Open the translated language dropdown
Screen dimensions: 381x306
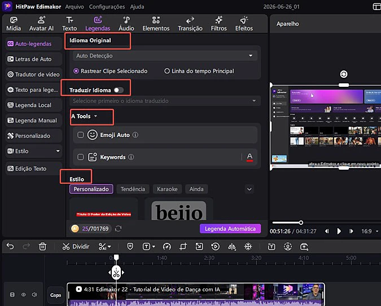165,101
